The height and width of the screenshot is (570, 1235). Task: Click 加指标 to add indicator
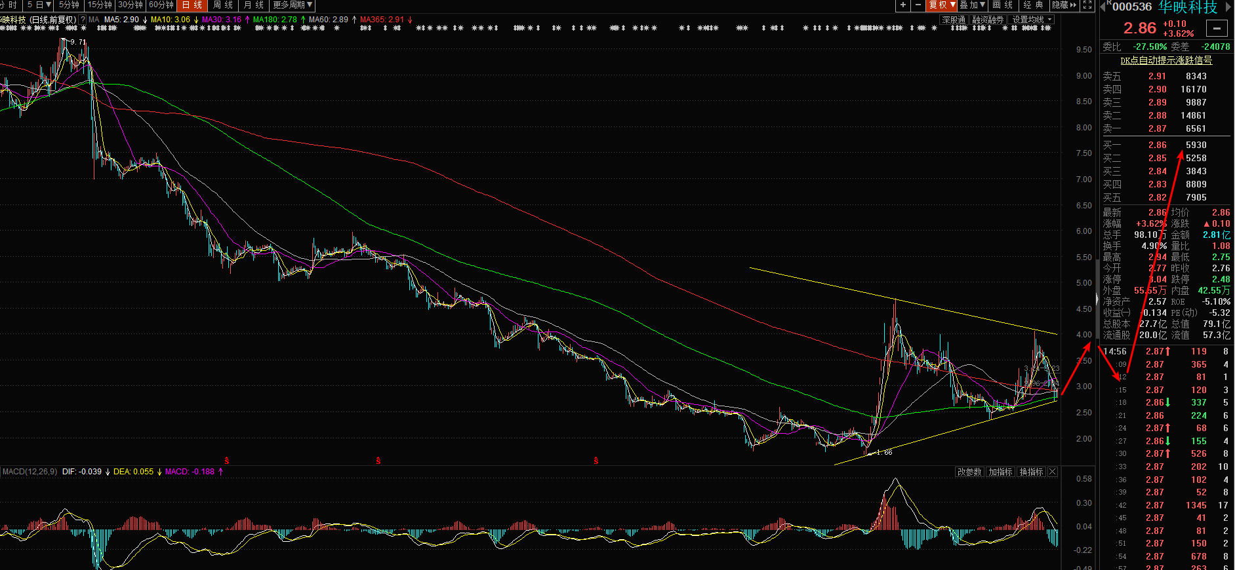(x=1001, y=472)
